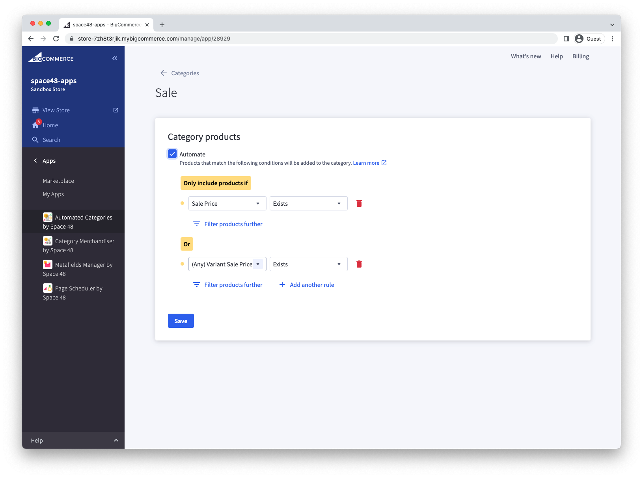Select Metafields Manager by Space 48
The image size is (643, 478).
click(73, 269)
